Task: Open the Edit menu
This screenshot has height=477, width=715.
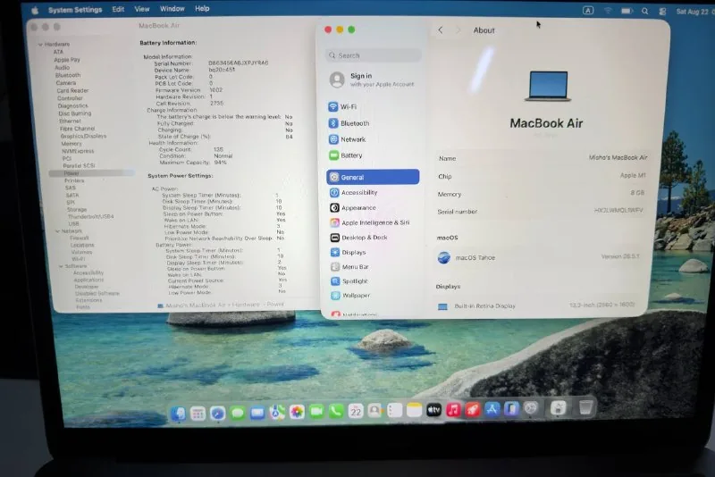Action: tap(118, 9)
